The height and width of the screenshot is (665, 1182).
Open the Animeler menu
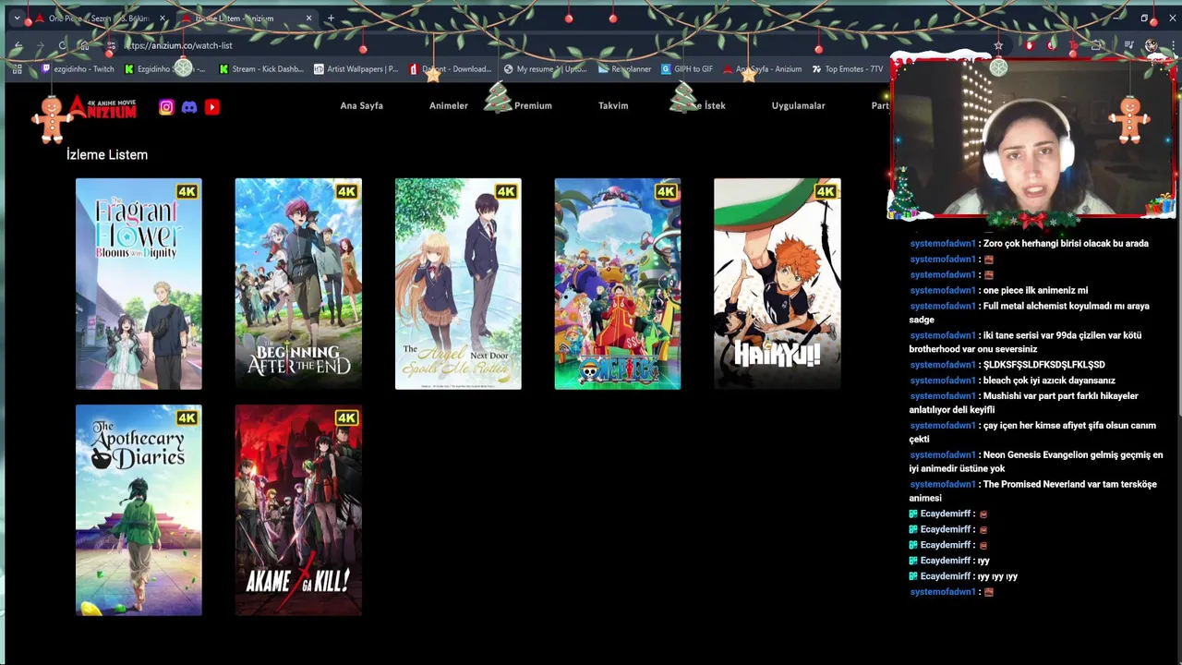click(449, 106)
